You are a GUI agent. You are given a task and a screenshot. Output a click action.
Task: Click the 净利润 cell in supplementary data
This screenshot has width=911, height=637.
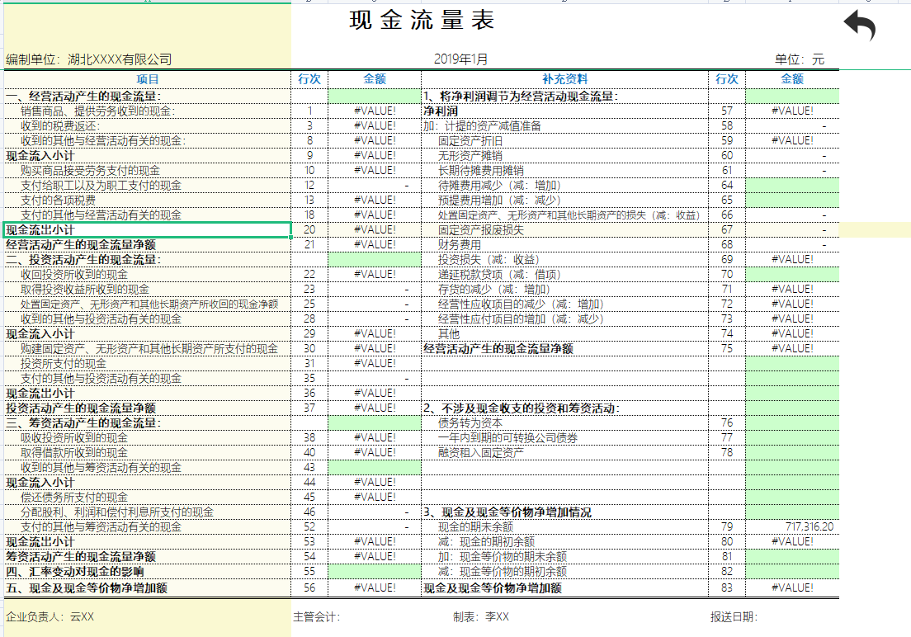[x=438, y=109]
